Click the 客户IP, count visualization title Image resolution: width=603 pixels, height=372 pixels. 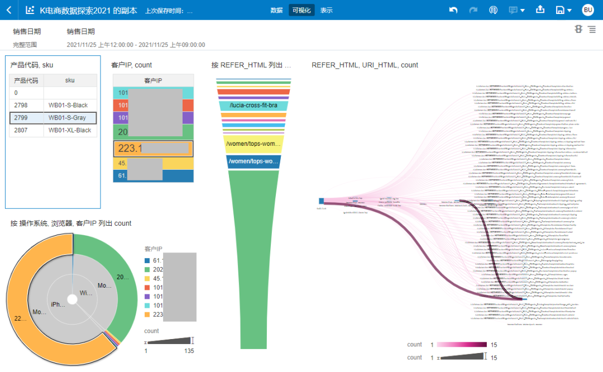pyautogui.click(x=132, y=65)
